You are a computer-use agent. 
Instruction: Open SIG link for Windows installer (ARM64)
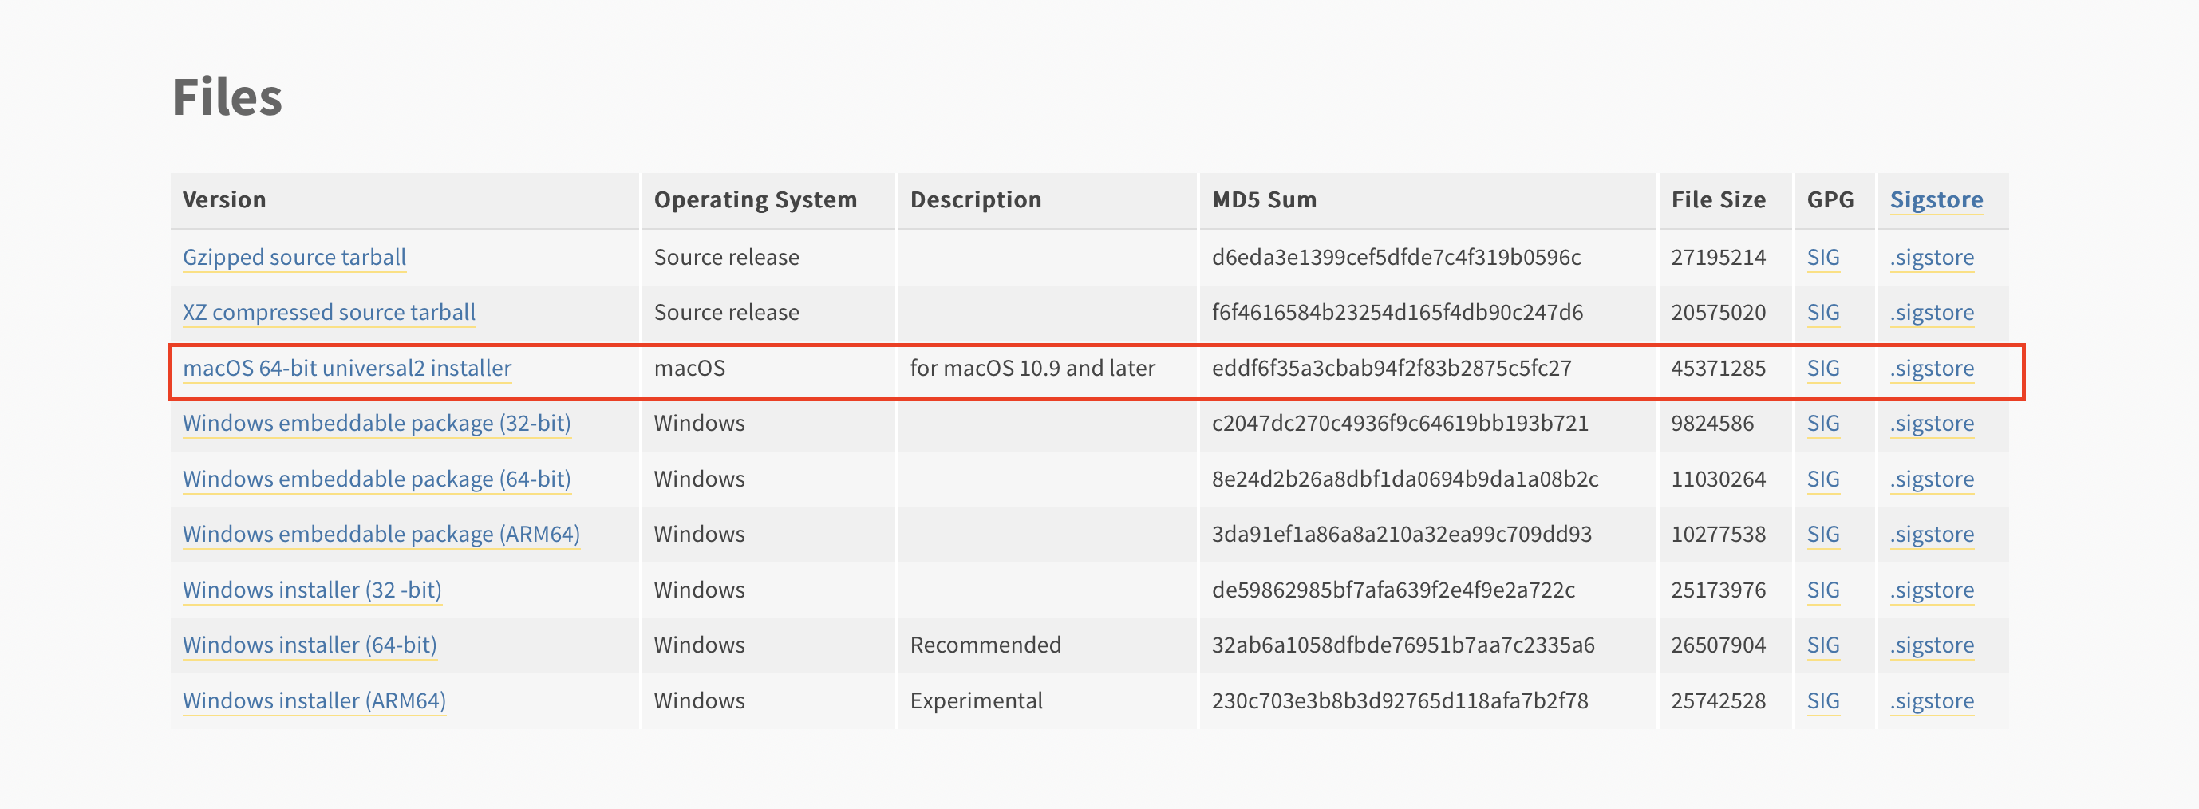tap(1823, 700)
